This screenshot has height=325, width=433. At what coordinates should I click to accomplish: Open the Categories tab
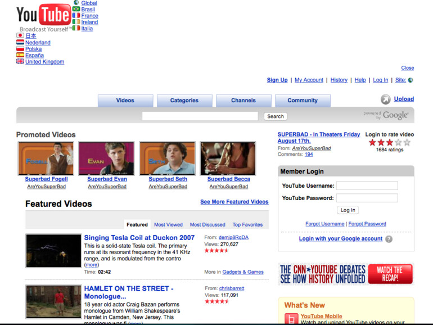click(x=184, y=100)
